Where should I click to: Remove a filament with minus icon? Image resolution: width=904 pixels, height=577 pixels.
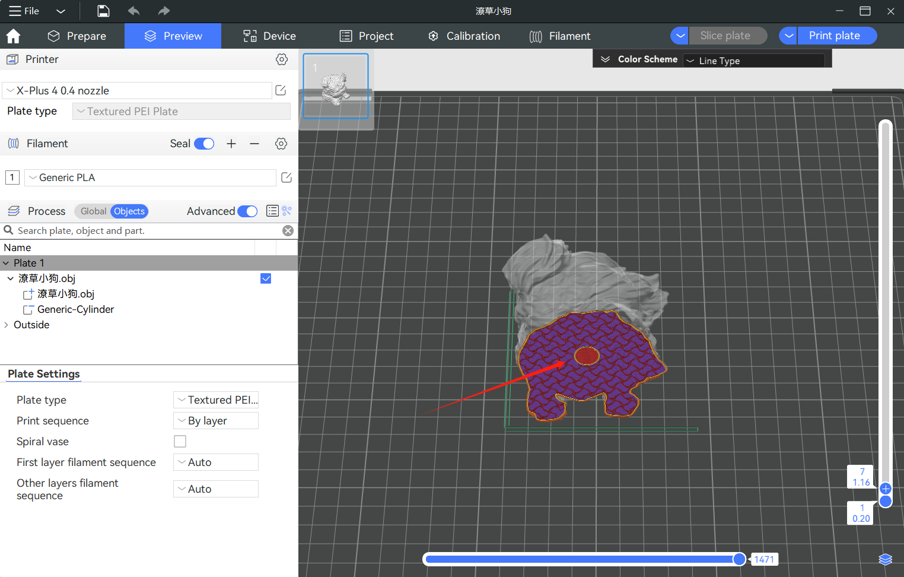[254, 144]
